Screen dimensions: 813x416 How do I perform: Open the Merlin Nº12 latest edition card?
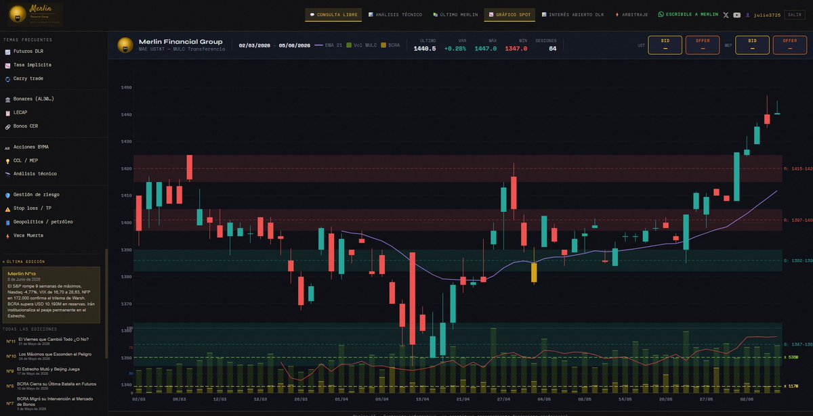pos(51,294)
